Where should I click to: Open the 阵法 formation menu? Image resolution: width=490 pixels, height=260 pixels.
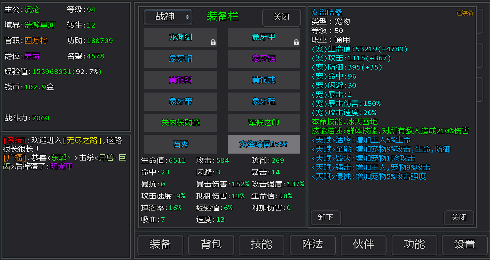coord(313,245)
